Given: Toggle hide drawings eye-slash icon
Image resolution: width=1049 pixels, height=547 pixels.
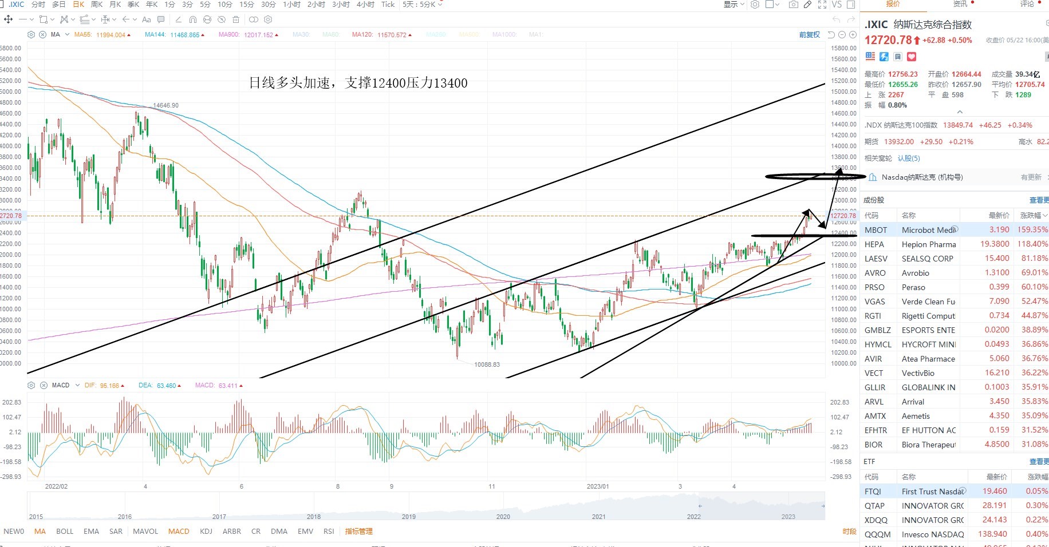Looking at the screenshot, I should [222, 19].
